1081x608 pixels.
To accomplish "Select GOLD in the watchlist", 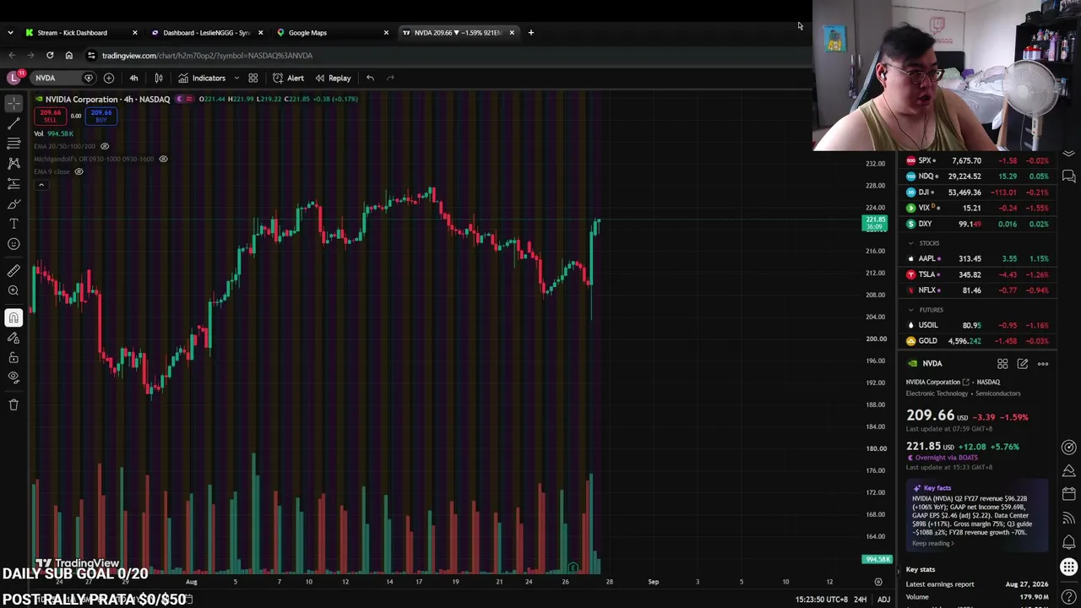I will pos(977,341).
